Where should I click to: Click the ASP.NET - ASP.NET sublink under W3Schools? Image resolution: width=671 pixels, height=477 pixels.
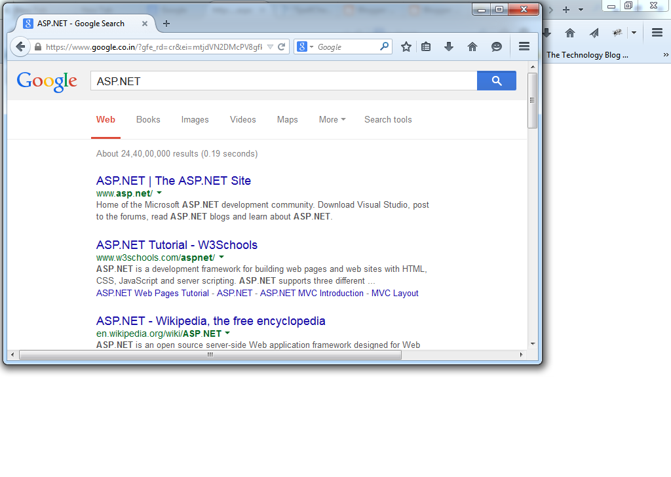coord(235,293)
